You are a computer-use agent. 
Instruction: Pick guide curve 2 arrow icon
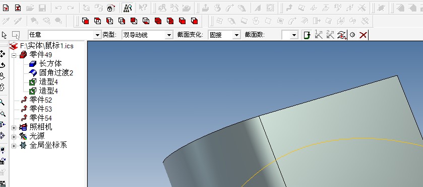coord(330,35)
